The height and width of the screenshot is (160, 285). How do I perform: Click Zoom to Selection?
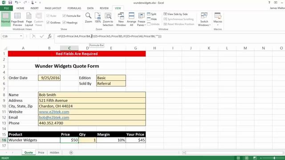tap(108, 19)
